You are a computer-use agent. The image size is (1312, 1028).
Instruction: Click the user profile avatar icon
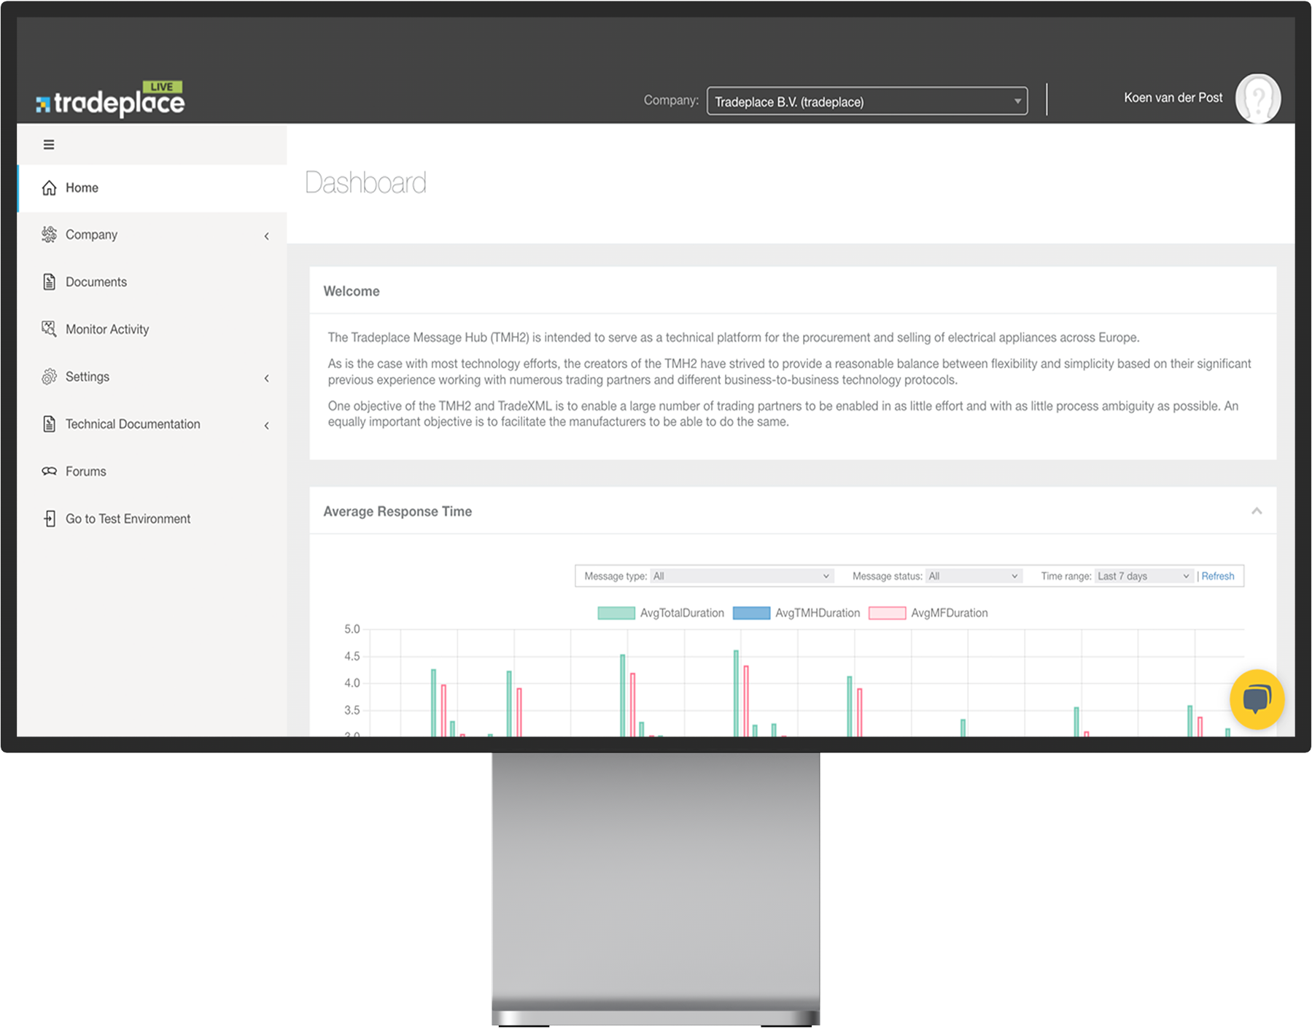pos(1257,98)
